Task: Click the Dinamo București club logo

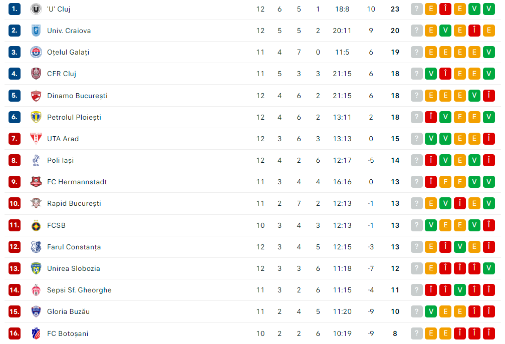Action: (x=36, y=96)
